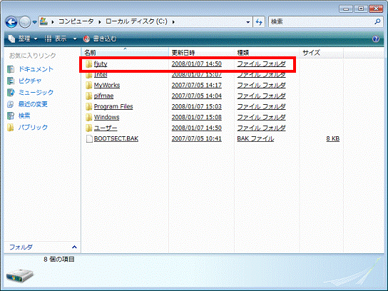This screenshot has height=291, width=388.
Task: Go back with the blue Back arrow
Action: pos(11,22)
